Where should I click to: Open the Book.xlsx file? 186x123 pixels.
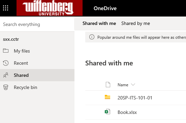pyautogui.click(x=127, y=112)
